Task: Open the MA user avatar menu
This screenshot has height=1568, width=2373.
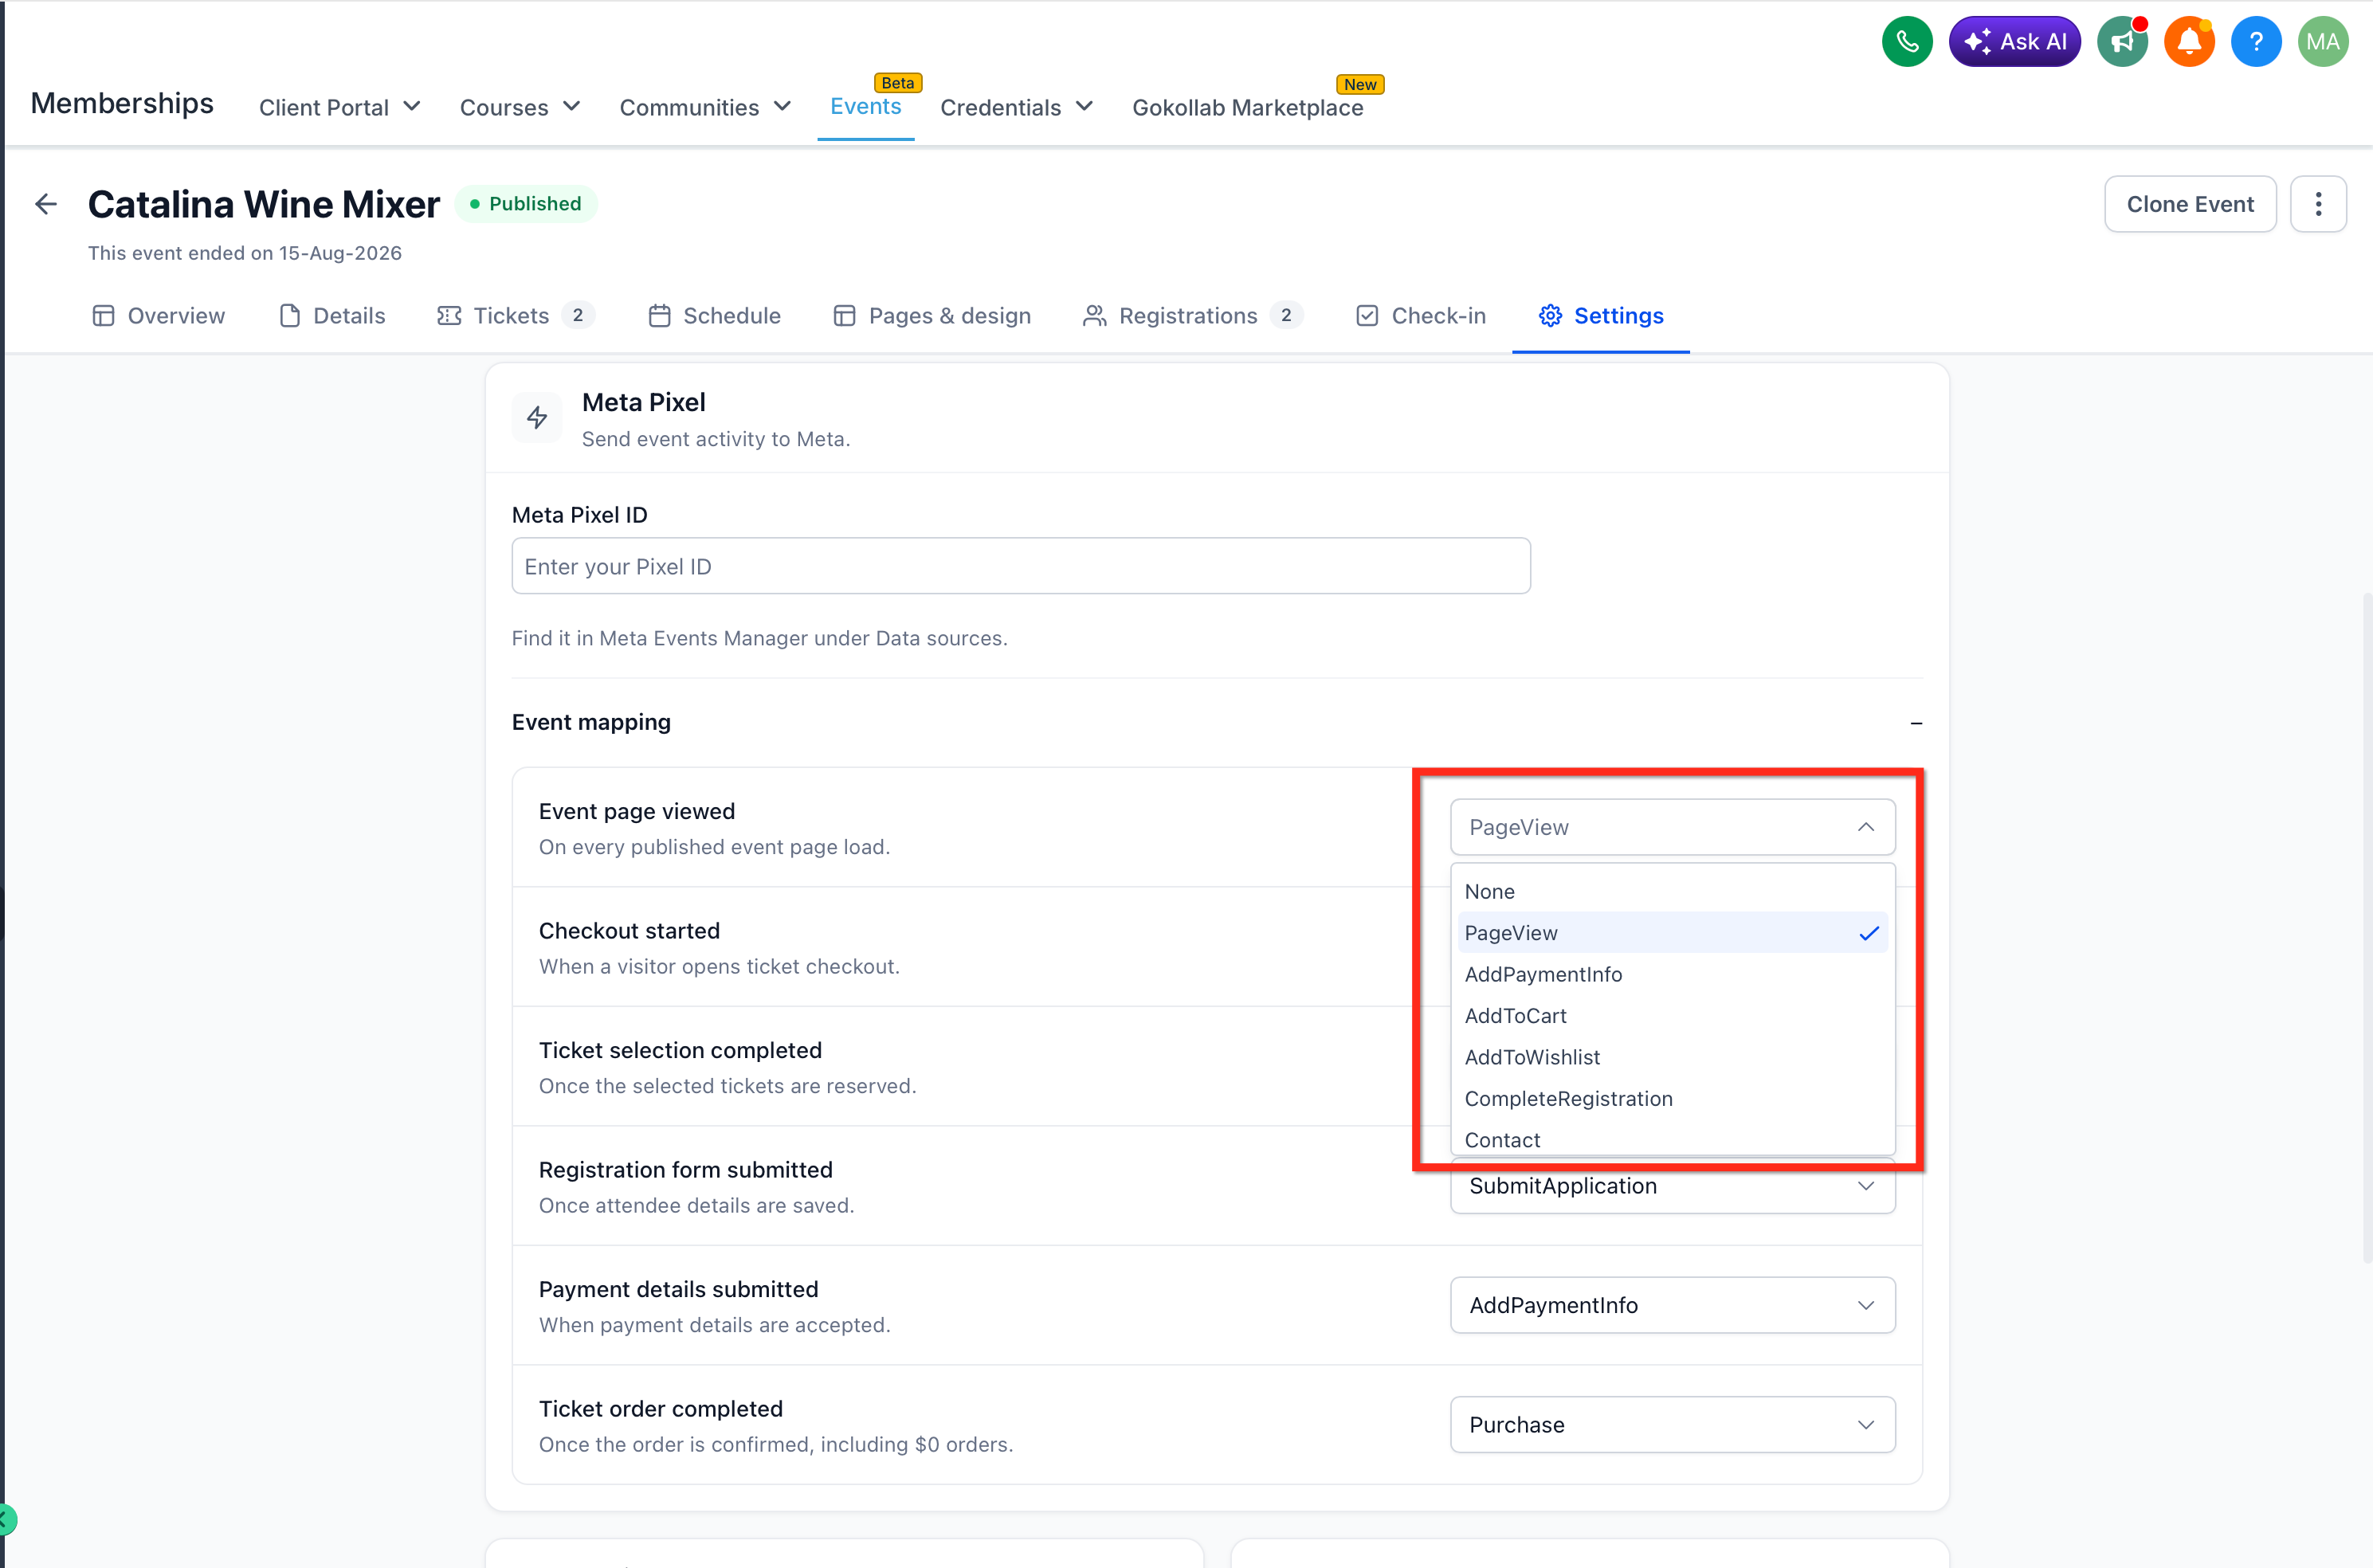Action: coord(2323,42)
